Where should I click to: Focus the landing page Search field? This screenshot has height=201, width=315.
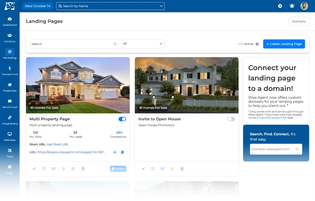pos(74,44)
